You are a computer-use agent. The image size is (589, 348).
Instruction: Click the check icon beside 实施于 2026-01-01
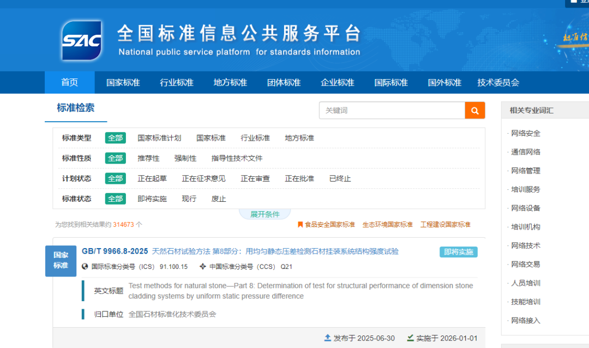pos(410,338)
